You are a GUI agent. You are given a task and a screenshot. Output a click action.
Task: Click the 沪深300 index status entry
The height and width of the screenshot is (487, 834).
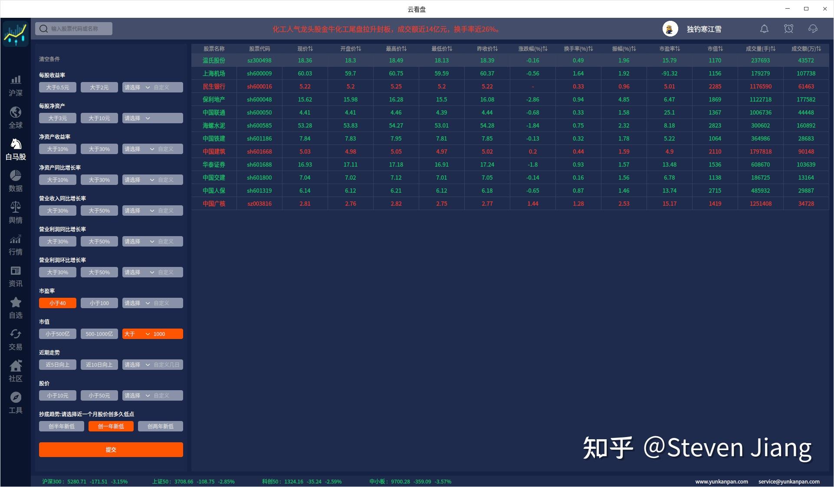click(x=85, y=481)
